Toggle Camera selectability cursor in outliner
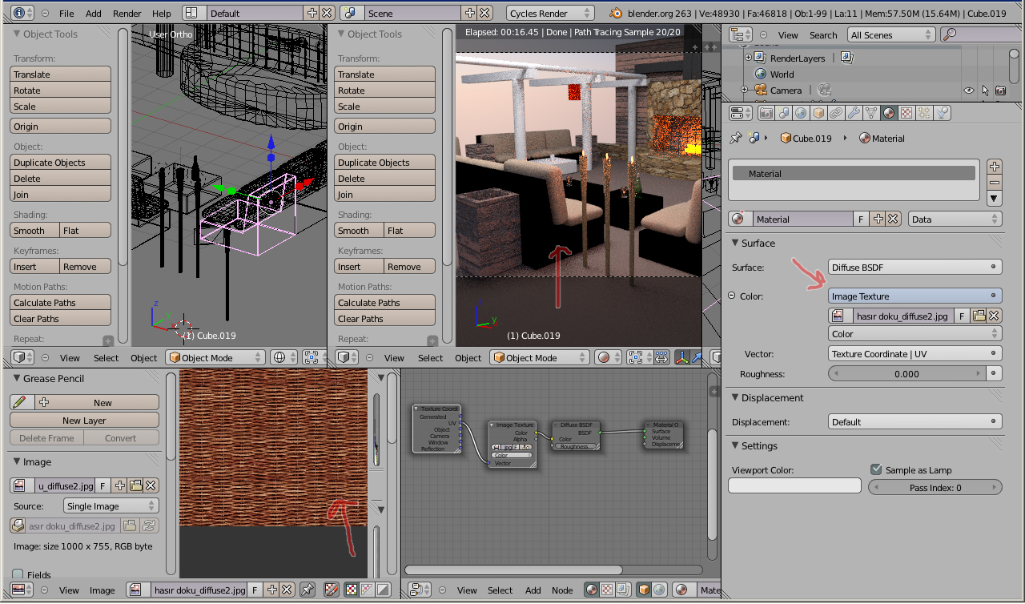1025x604 pixels. pos(985,91)
